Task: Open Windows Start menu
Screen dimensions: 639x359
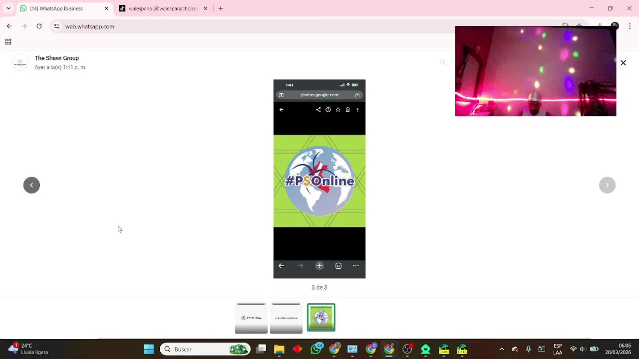Action: (x=149, y=349)
